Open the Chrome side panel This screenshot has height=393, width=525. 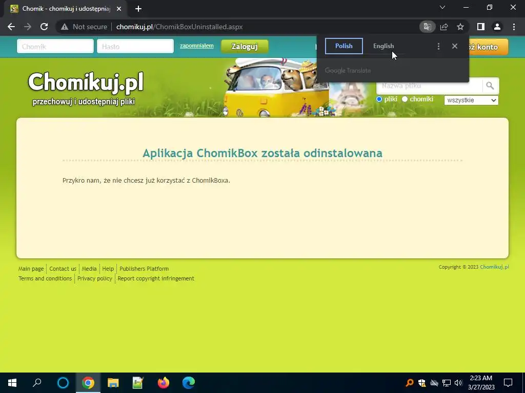click(481, 27)
